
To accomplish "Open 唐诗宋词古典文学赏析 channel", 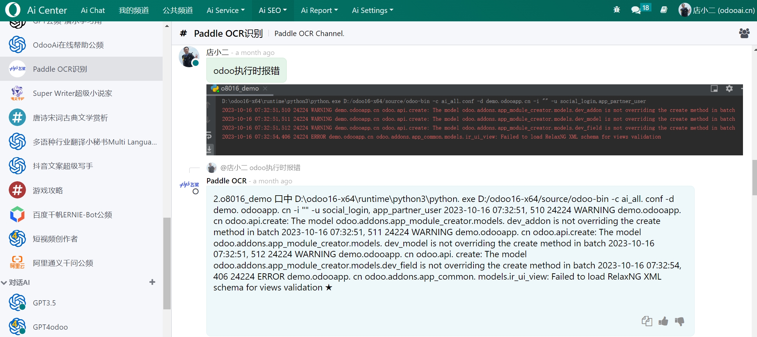I will [x=81, y=118].
